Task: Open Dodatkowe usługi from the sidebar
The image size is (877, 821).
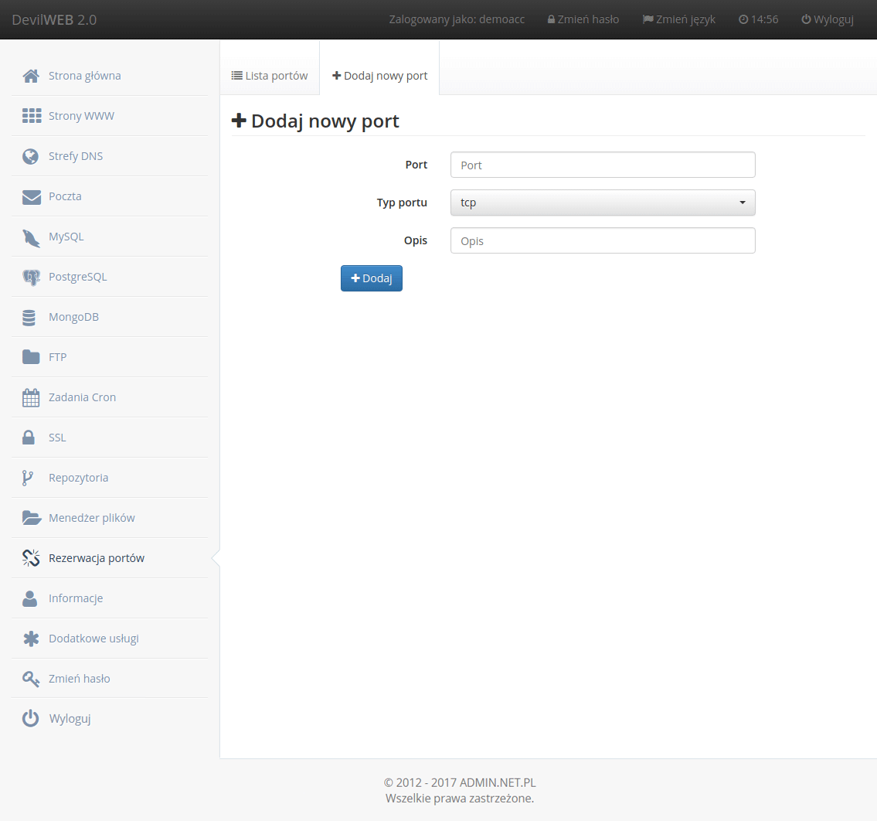Action: pos(93,639)
